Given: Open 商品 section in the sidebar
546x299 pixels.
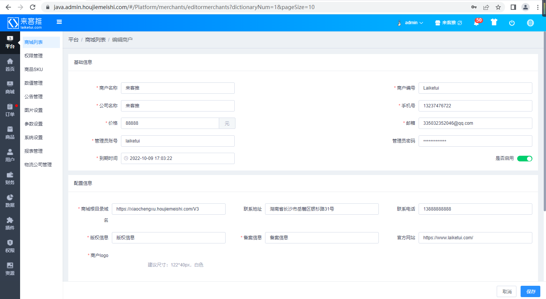Looking at the screenshot, I should coord(10,133).
